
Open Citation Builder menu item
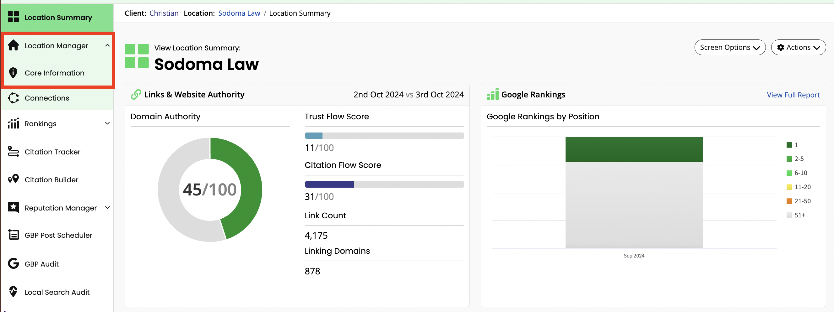[57, 179]
